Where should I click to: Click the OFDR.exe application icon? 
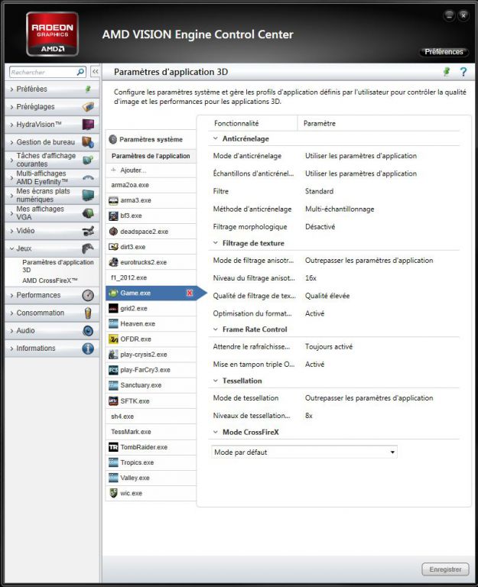tap(113, 339)
